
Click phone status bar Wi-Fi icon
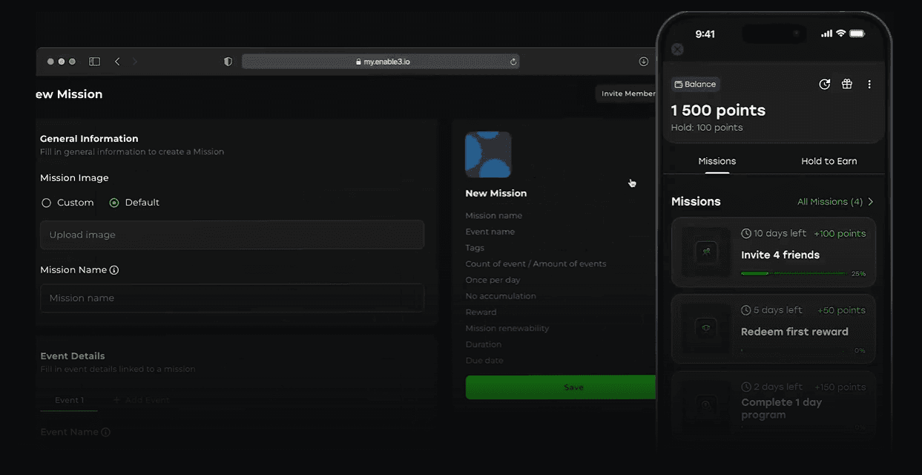click(x=841, y=33)
